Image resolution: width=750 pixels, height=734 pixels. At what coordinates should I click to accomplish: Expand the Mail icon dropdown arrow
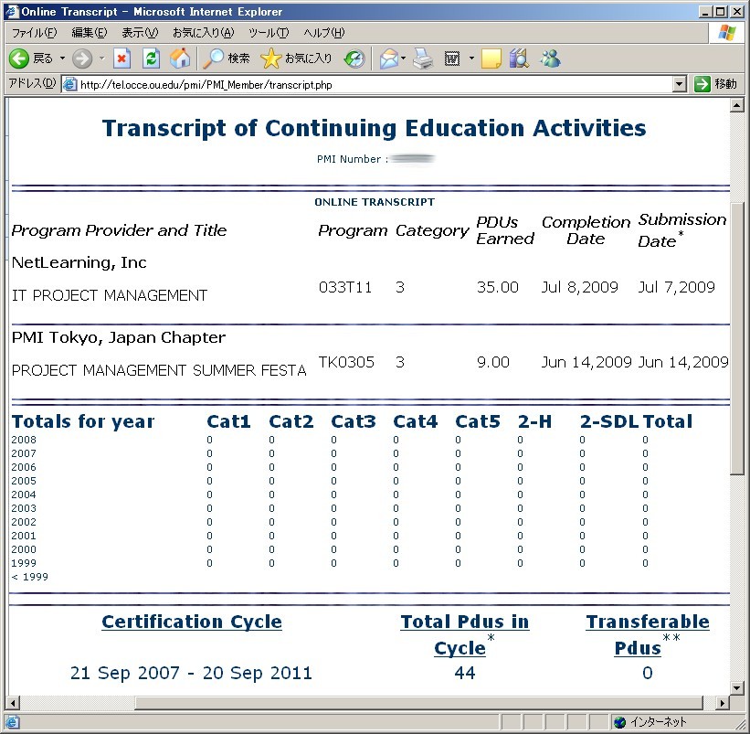(403, 59)
